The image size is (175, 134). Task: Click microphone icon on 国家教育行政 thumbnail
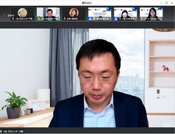click(x=94, y=19)
